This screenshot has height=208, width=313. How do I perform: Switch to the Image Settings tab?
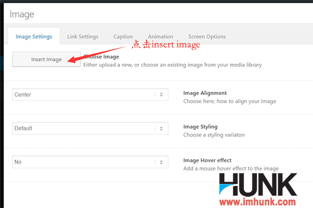tap(34, 36)
